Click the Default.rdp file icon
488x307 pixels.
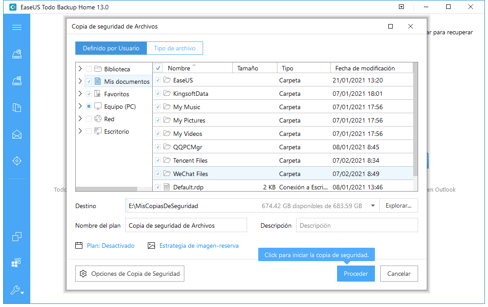[x=167, y=187]
